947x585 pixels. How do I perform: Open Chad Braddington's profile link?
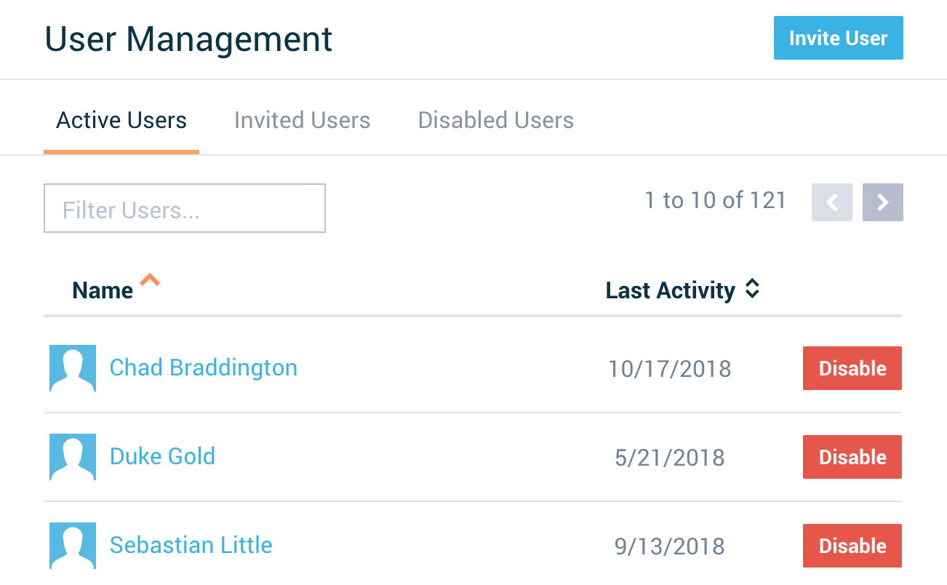[203, 368]
